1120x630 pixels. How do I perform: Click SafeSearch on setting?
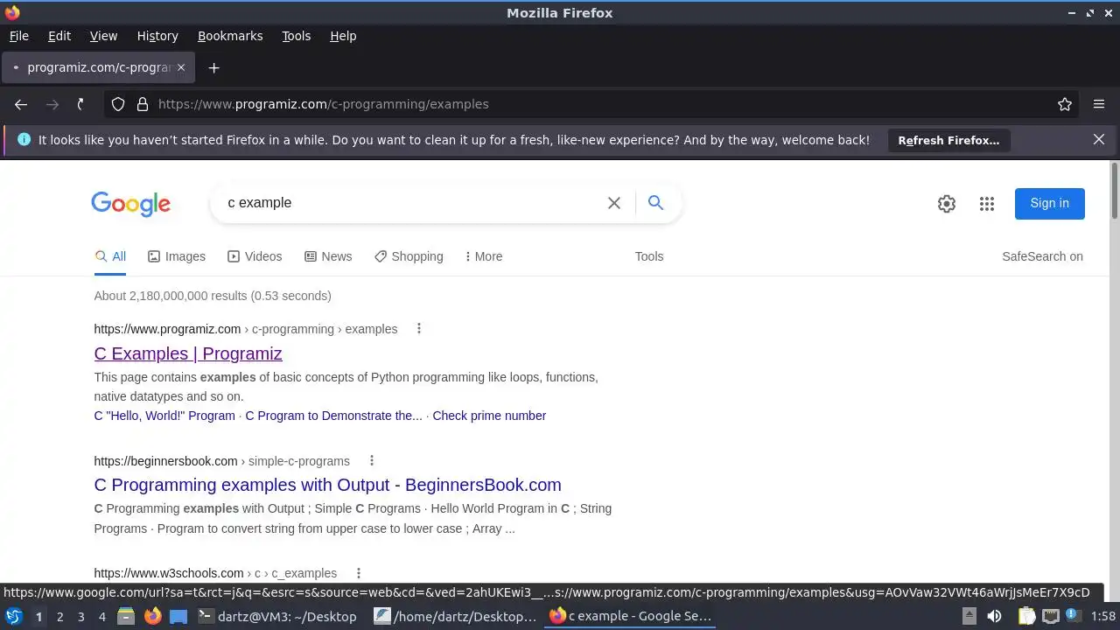coord(1042,256)
